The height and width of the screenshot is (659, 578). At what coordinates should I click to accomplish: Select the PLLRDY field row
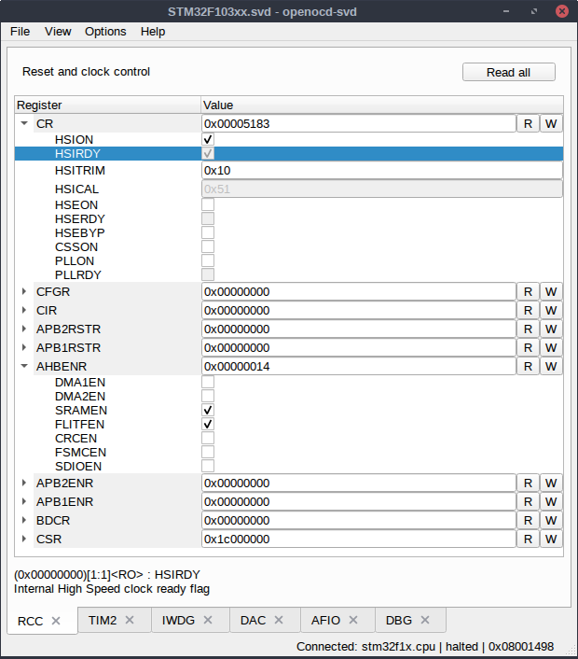click(x=289, y=274)
